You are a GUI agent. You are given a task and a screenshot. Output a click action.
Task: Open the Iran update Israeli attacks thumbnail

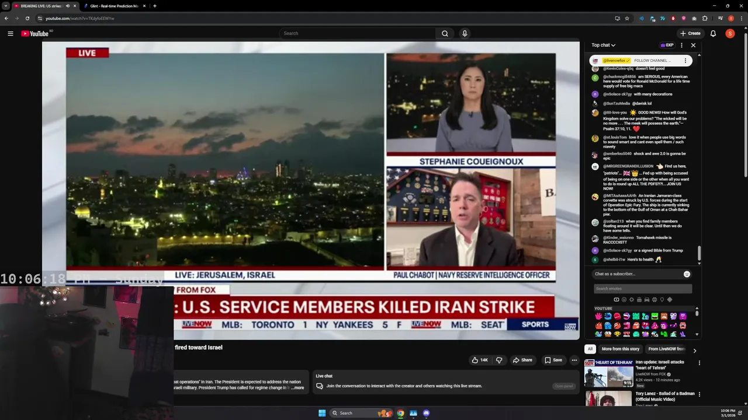[x=609, y=373]
